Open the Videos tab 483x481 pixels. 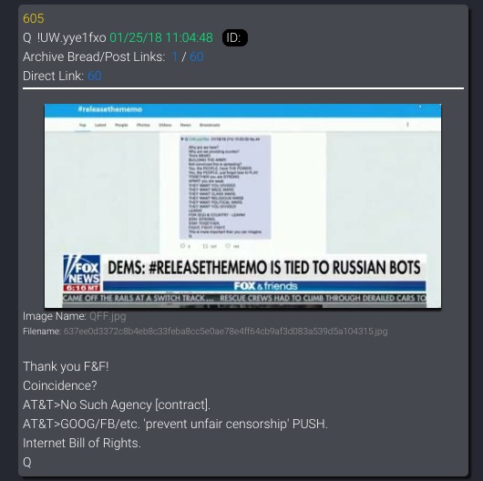coord(165,125)
